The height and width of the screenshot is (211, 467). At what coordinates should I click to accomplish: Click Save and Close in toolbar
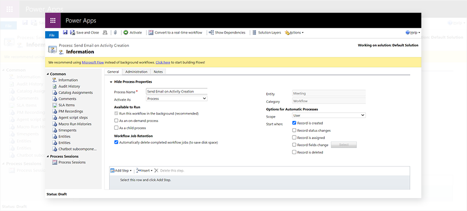(x=85, y=33)
